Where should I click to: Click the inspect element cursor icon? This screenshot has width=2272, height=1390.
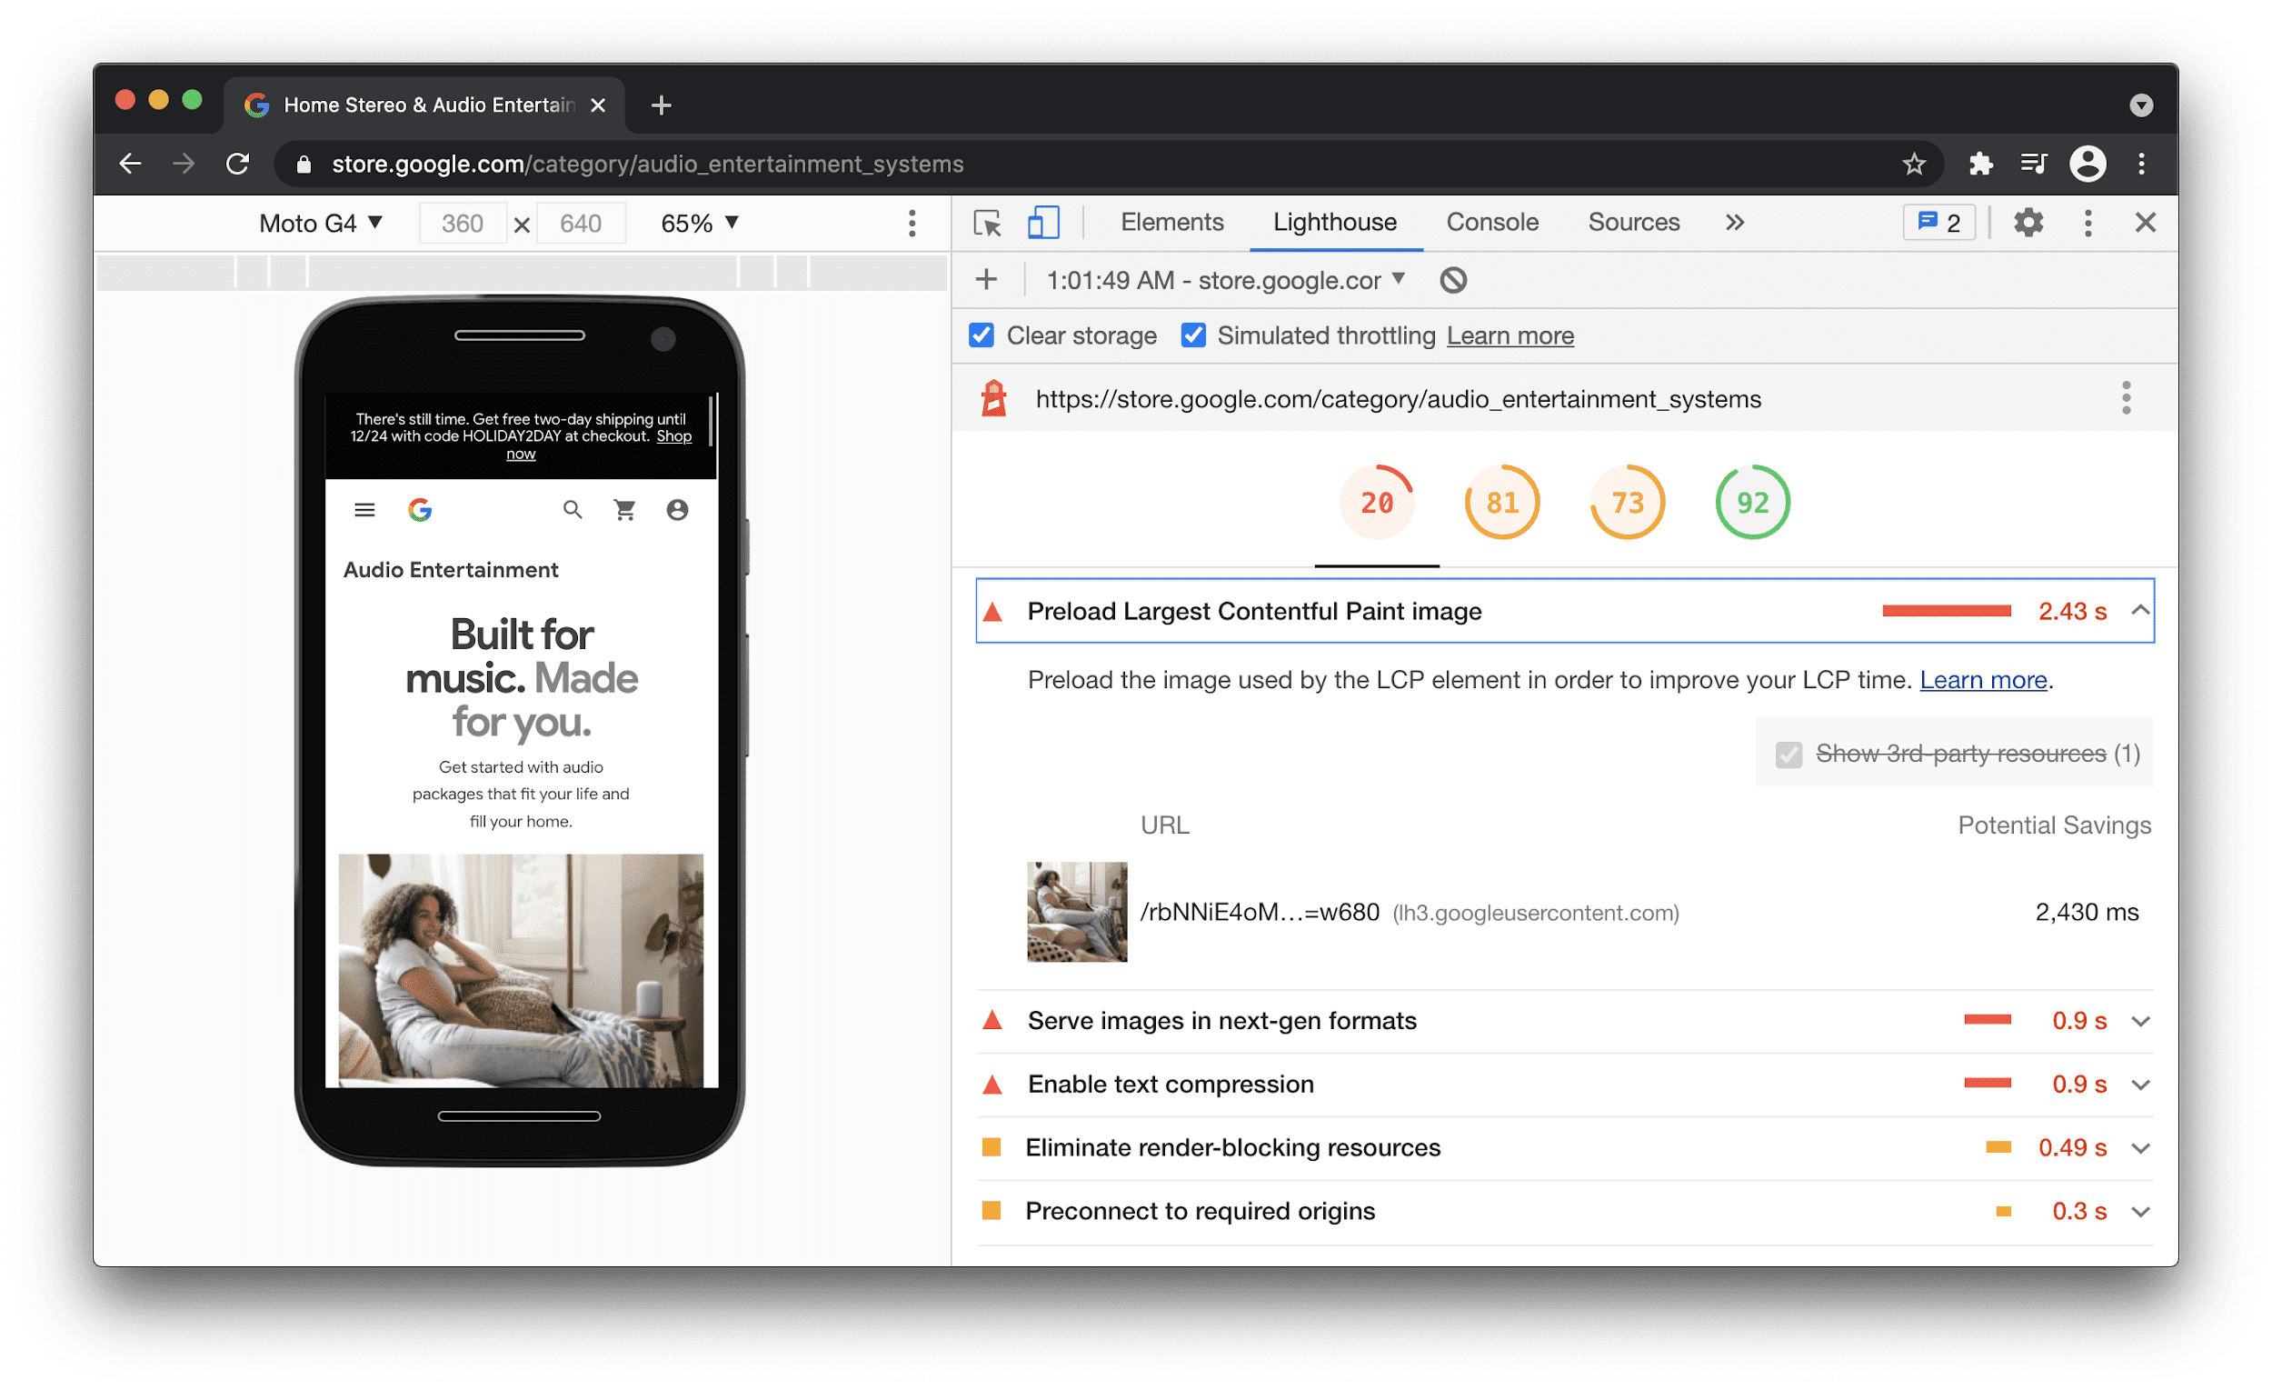[987, 224]
